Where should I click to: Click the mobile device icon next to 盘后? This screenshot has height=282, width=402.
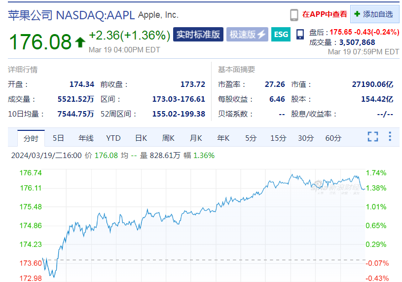[x=300, y=34]
